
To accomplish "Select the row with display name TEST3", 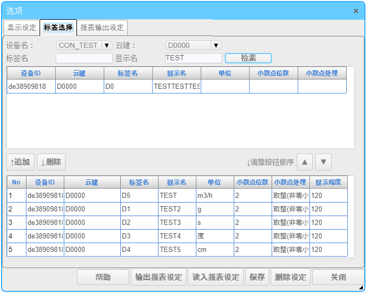I will click(177, 222).
